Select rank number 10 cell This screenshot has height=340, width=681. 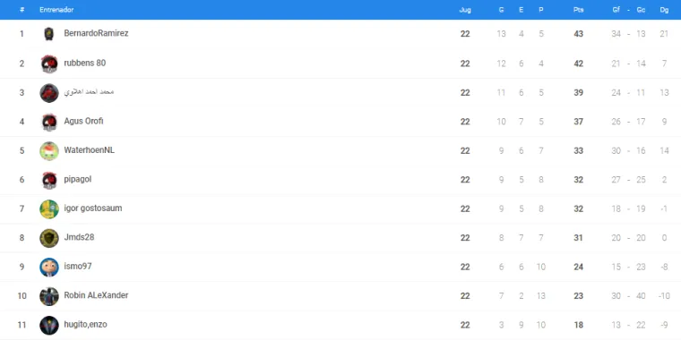pos(22,296)
